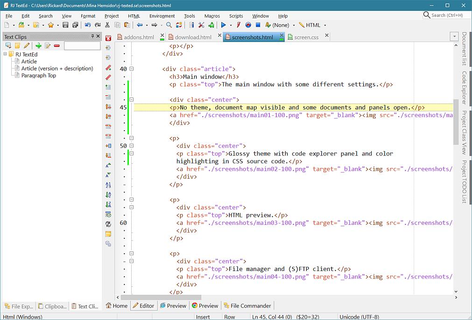This screenshot has width=472, height=320.
Task: Click the pencil icon in Text Clips toolbar
Action: 27,46
